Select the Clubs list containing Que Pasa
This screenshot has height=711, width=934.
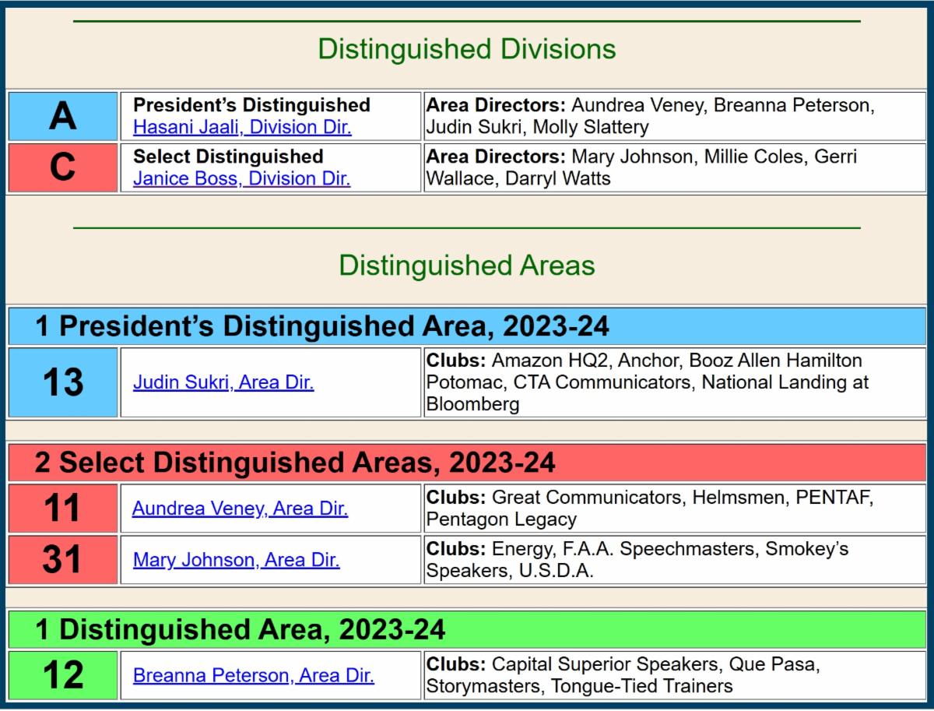pyautogui.click(x=674, y=675)
